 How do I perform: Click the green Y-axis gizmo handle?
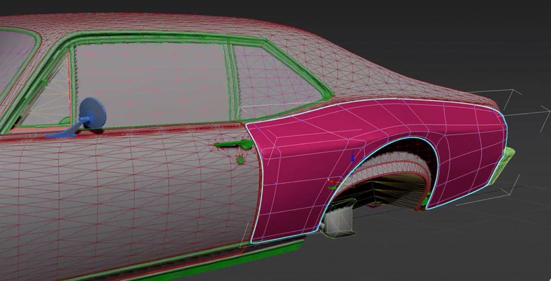click(331, 187)
